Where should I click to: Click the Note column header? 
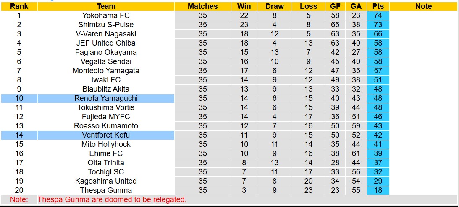pos(423,6)
